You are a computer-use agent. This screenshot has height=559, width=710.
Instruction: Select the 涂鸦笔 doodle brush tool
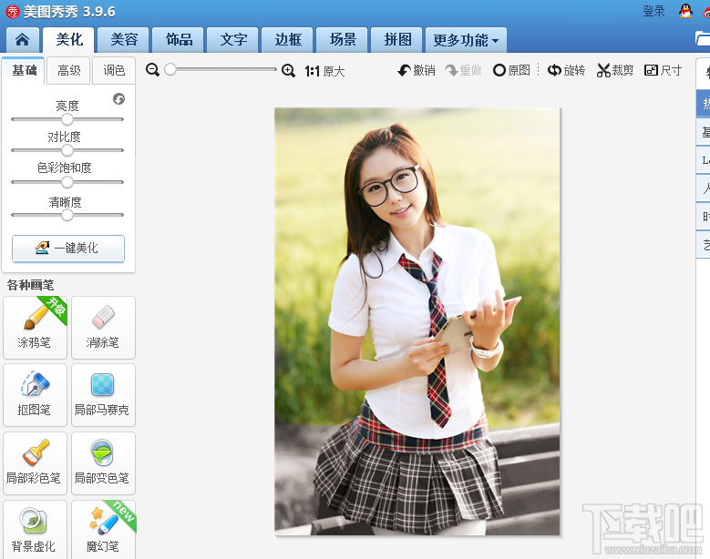pos(35,327)
